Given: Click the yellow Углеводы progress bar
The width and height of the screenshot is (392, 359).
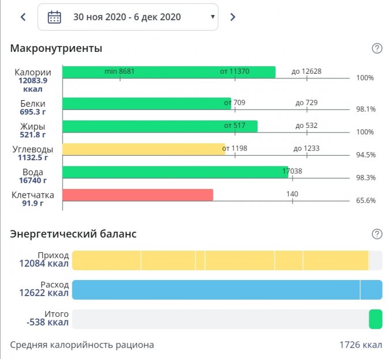Looking at the screenshot, I should 143,149.
